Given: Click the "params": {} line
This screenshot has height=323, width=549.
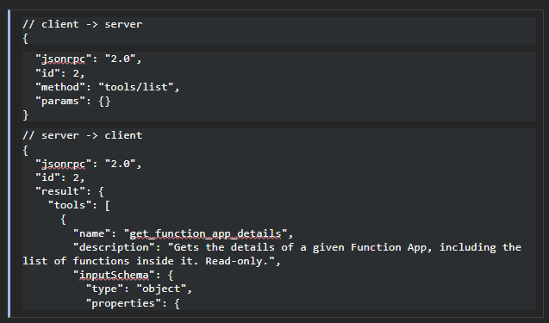Looking at the screenshot, I should point(72,101).
